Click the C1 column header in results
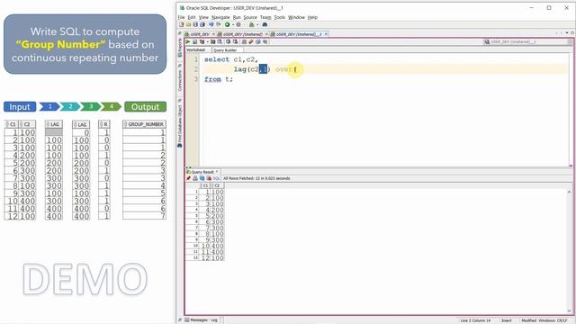Viewport: 576px width, 324px height. pyautogui.click(x=206, y=185)
